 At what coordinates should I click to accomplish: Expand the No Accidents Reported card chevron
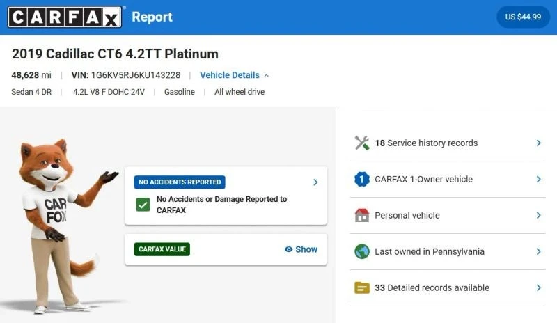[x=315, y=182]
